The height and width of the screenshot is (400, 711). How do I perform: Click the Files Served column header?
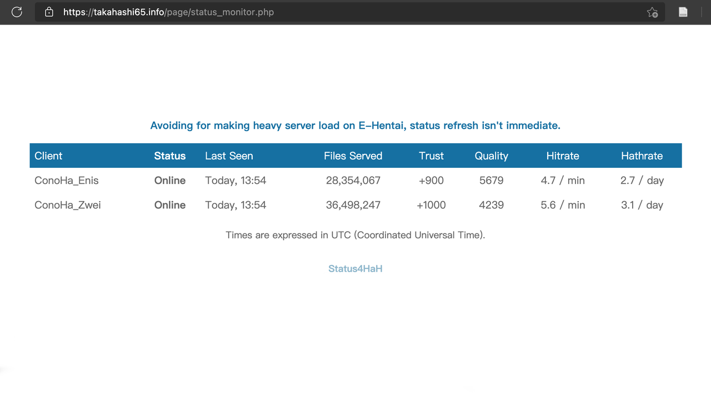click(353, 156)
